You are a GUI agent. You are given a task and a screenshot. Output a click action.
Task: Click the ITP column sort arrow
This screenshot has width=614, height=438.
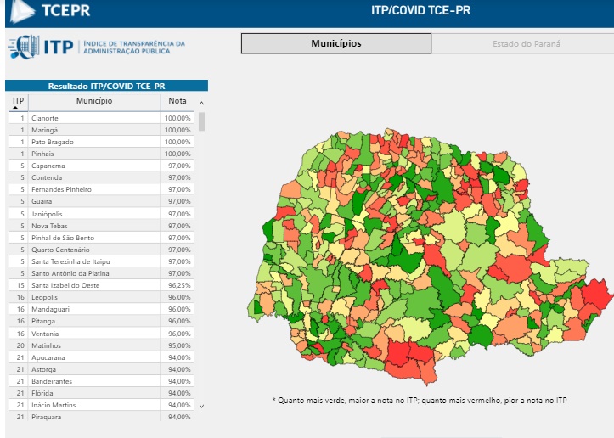tap(15, 108)
